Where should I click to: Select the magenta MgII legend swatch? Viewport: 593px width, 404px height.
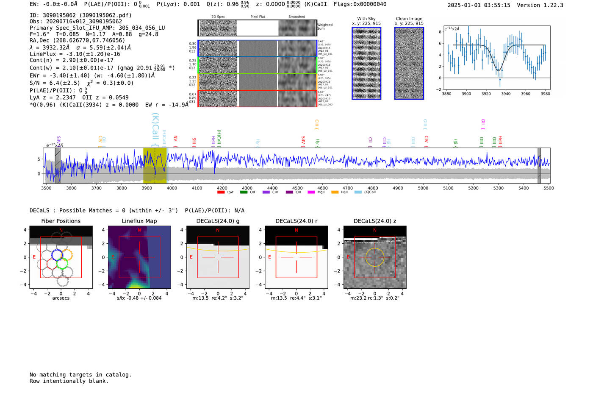coord(311,192)
